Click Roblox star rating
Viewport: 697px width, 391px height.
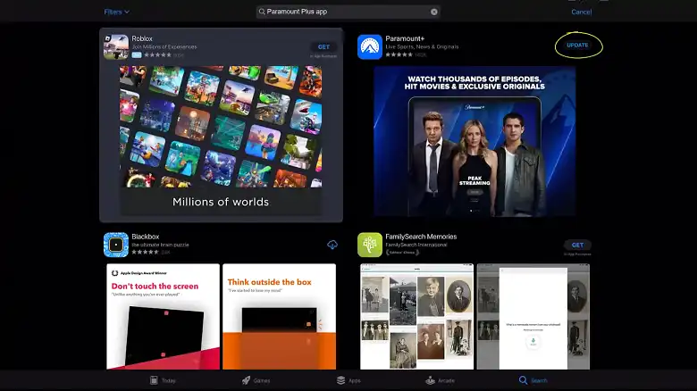point(158,55)
